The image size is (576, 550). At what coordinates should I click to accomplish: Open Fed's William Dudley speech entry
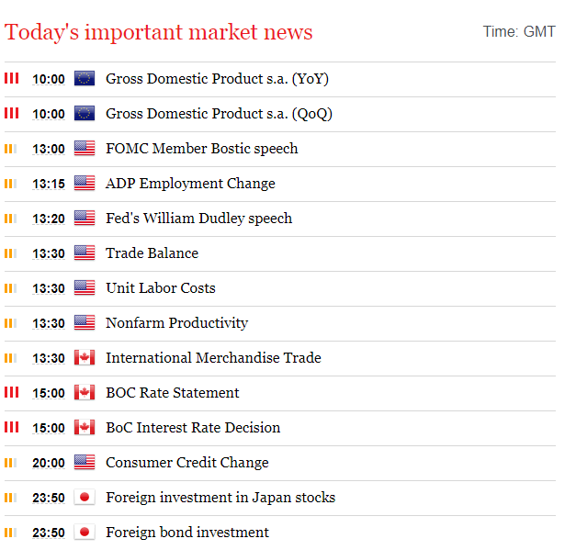pyautogui.click(x=198, y=219)
